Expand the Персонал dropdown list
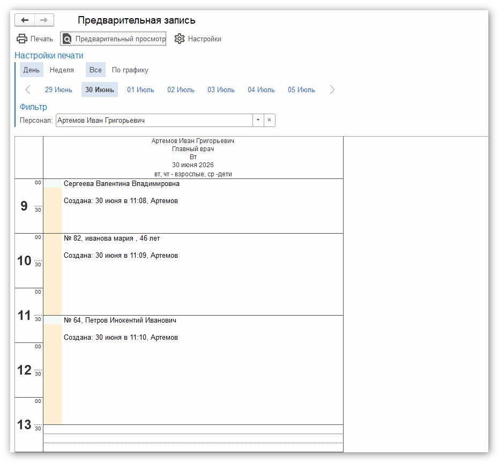499x463 pixels. (258, 120)
